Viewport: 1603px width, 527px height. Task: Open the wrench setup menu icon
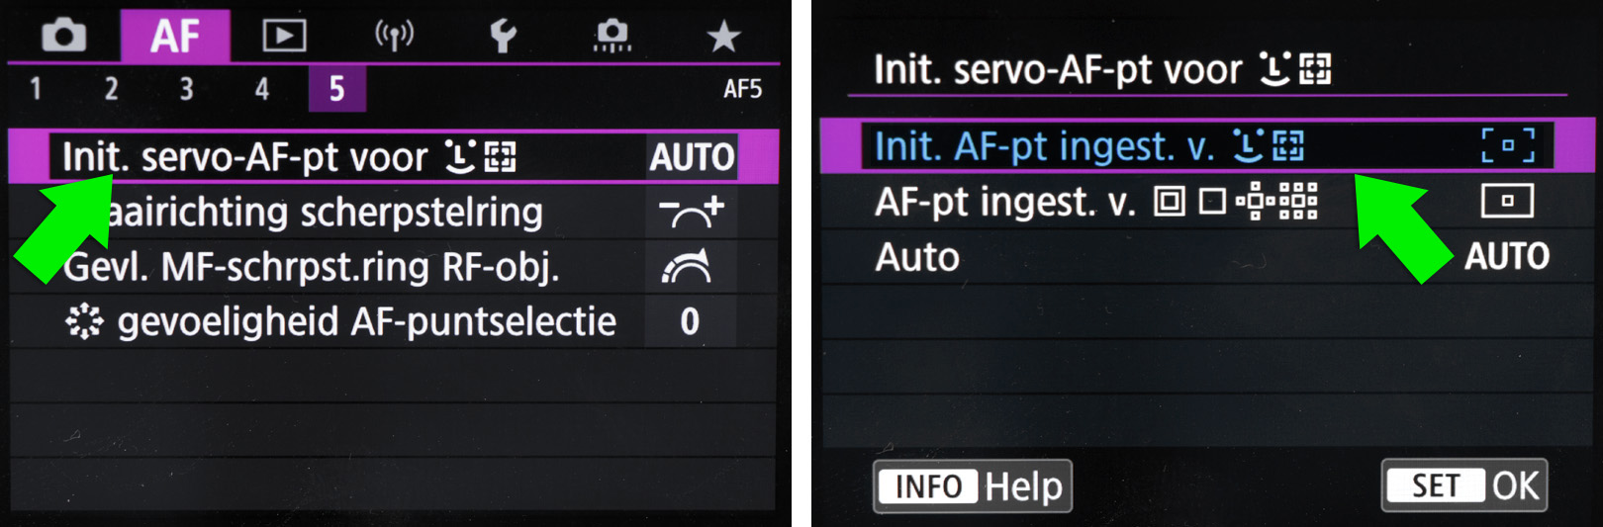click(x=503, y=37)
